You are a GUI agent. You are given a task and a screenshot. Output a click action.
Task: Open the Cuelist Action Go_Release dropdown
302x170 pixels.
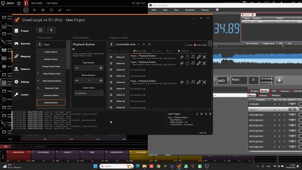pyautogui.click(x=89, y=93)
